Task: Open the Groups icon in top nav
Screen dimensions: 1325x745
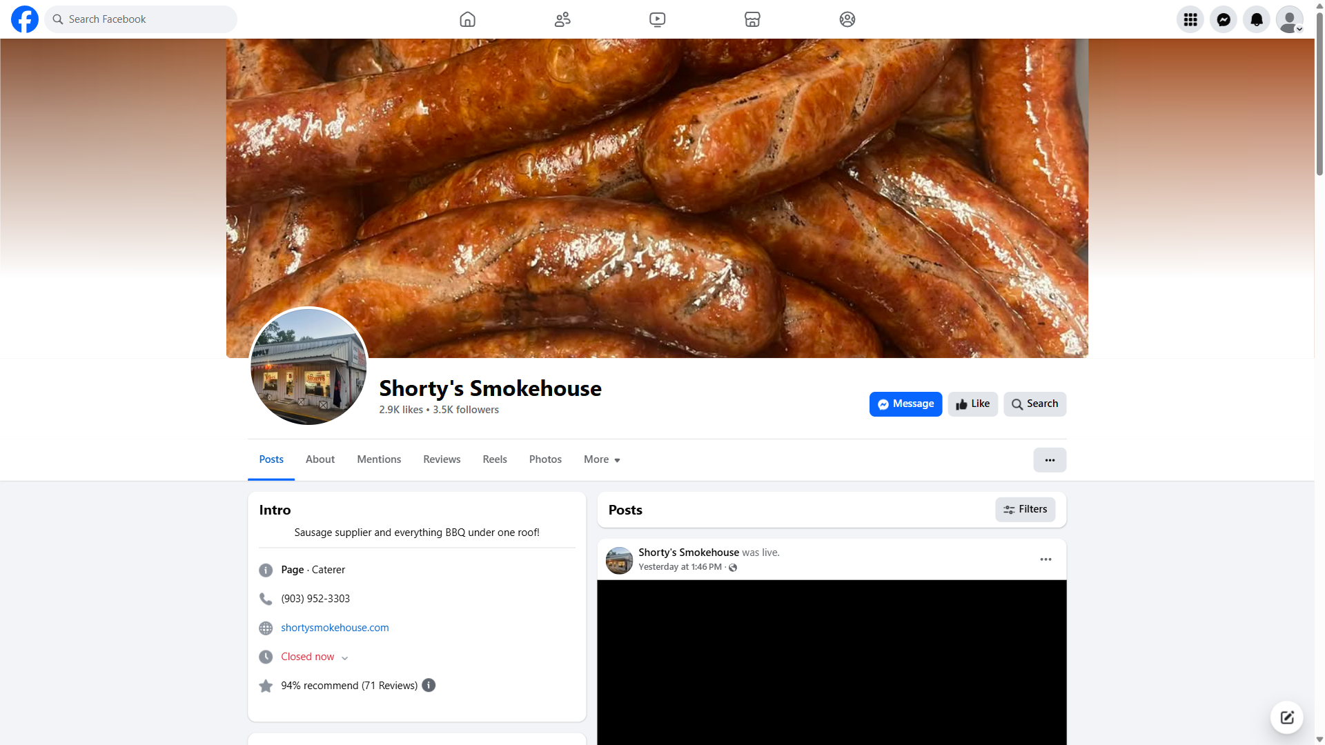Action: coord(847,19)
